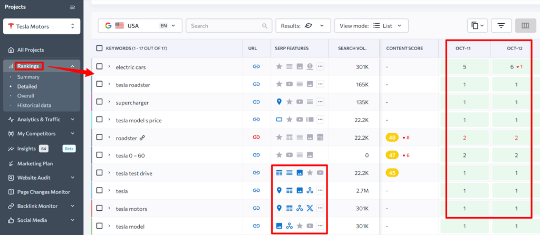The width and height of the screenshot is (540, 235).
Task: Open the Tesla Motors project selector
Action: (x=42, y=26)
